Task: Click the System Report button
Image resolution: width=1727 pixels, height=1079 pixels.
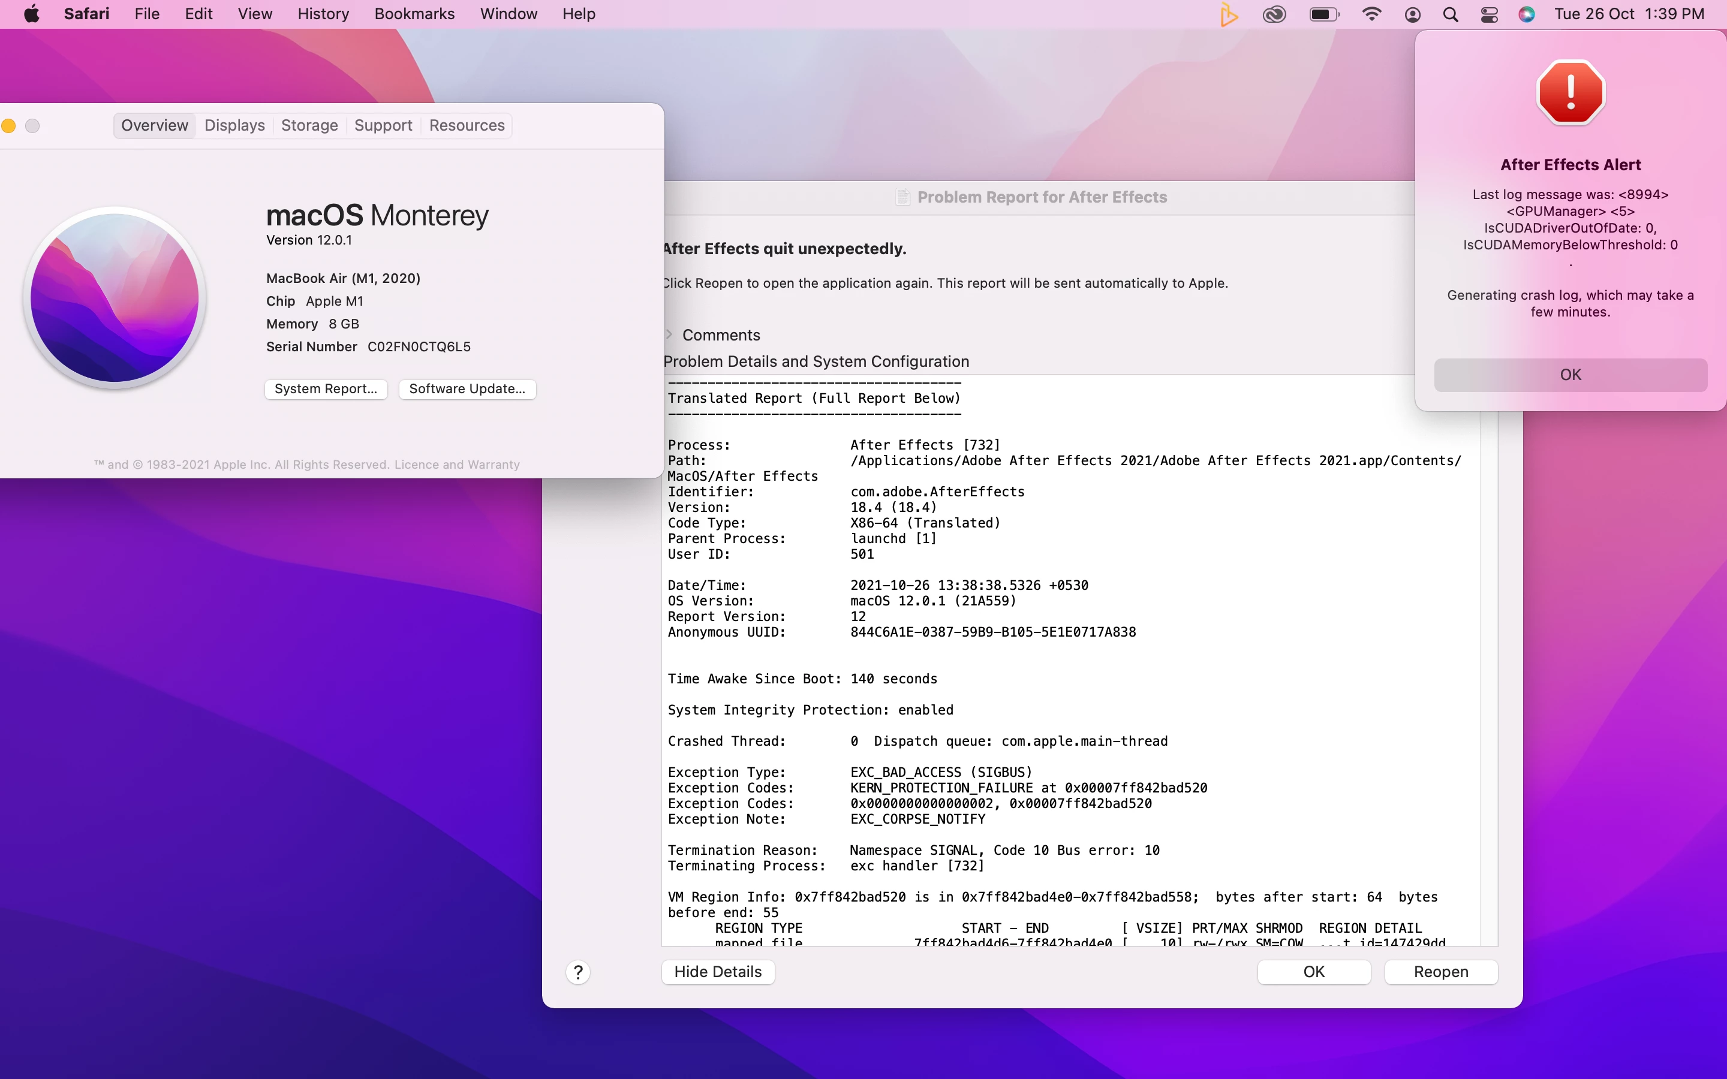Action: (x=326, y=389)
